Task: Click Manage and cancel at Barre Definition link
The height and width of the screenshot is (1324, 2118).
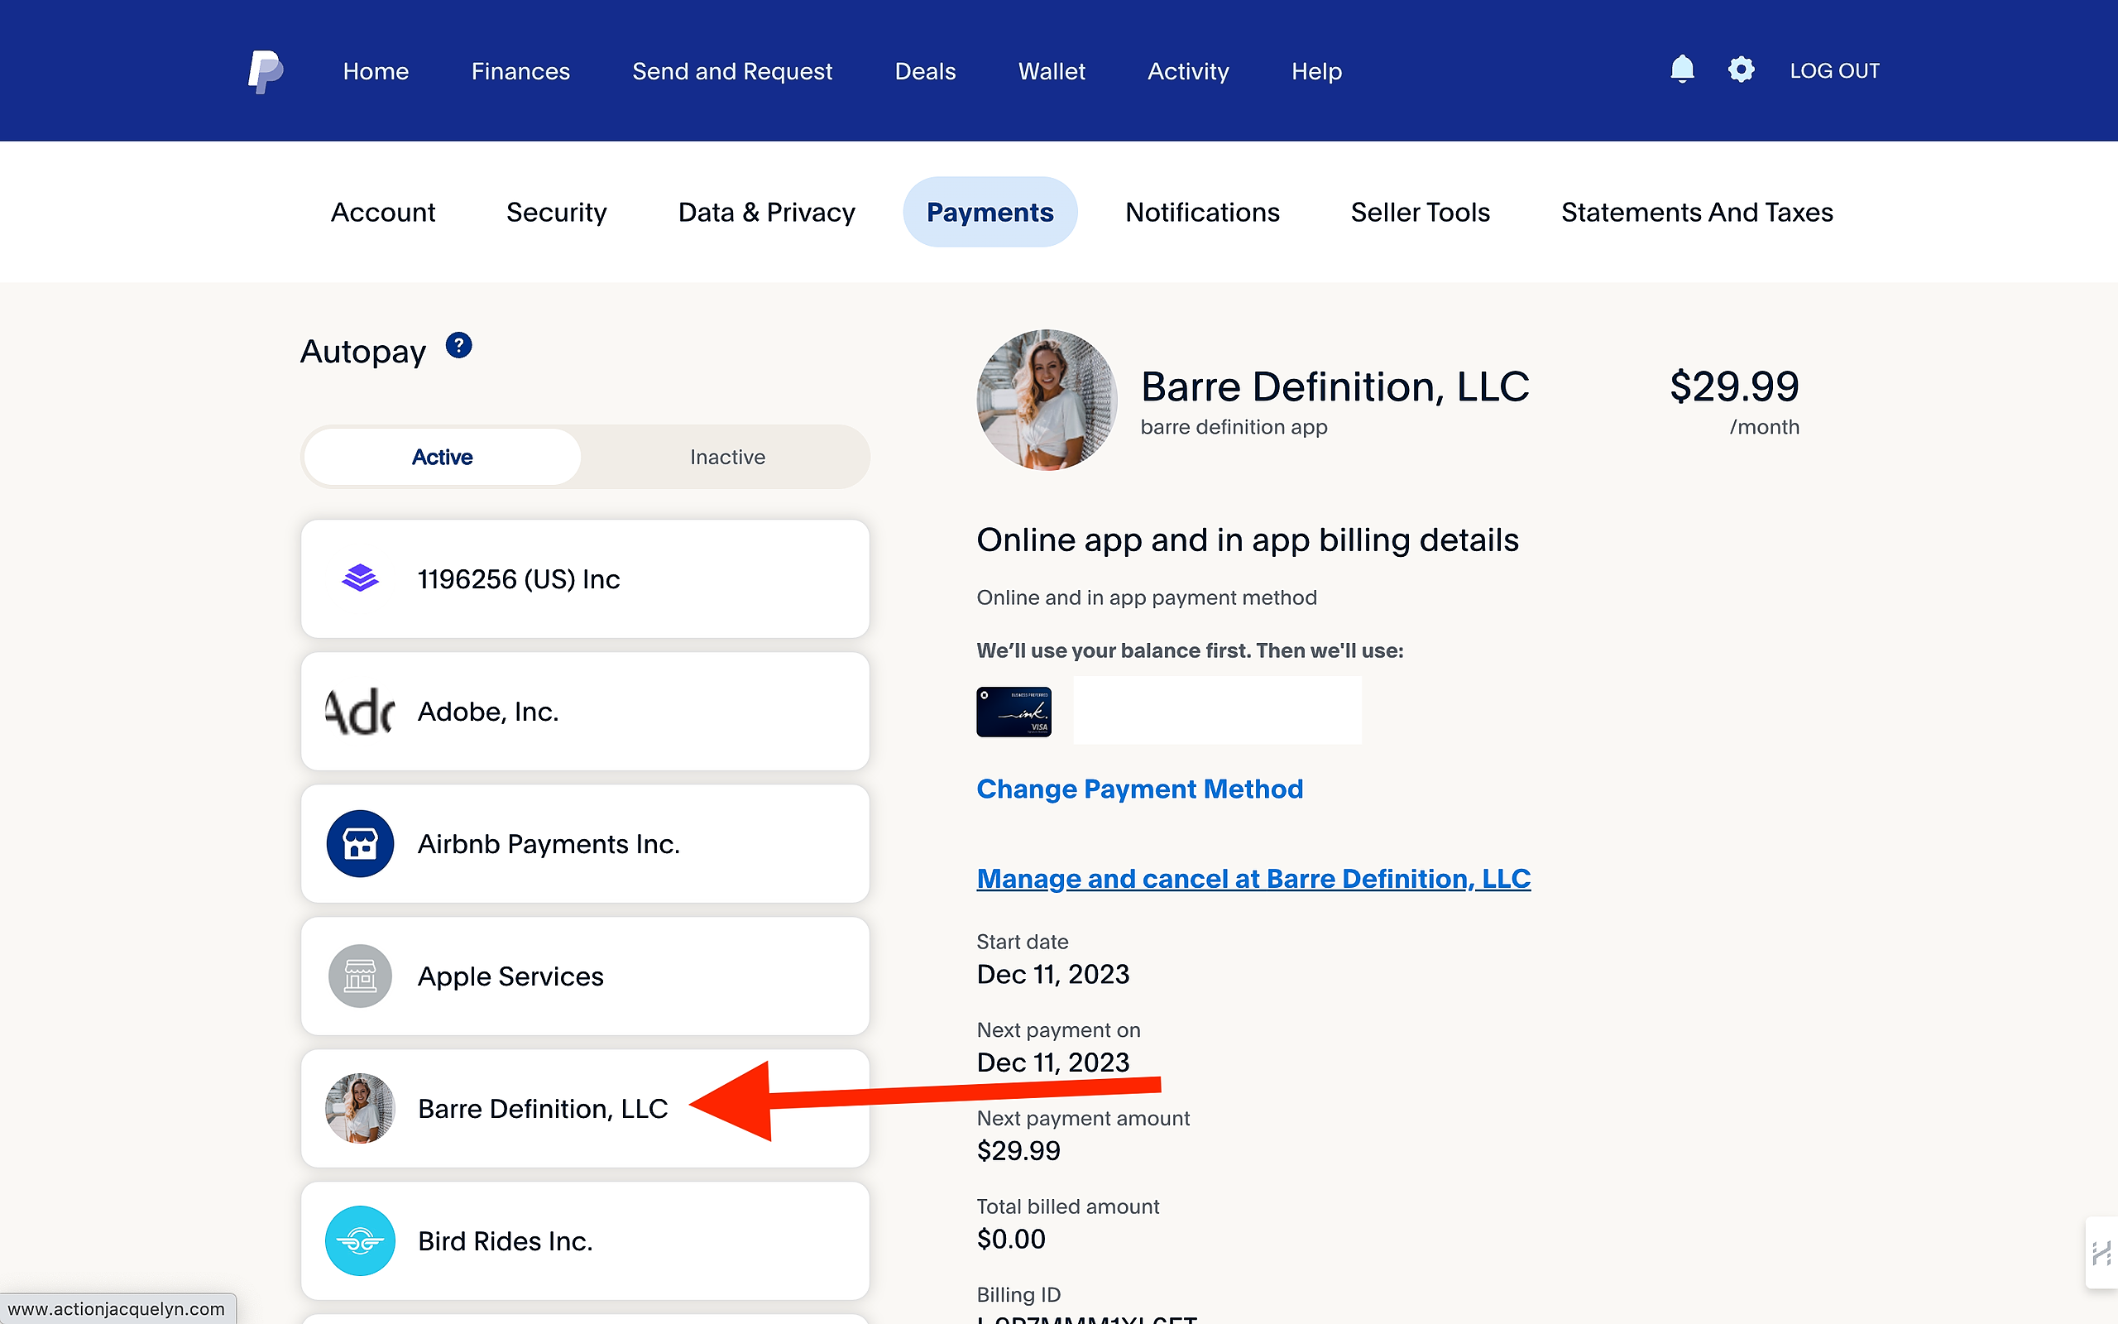Action: (x=1253, y=878)
